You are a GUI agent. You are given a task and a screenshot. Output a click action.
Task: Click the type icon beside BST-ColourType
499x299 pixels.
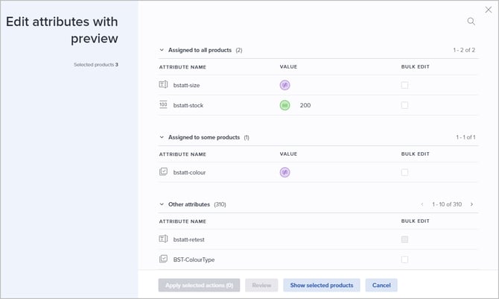[164, 259]
